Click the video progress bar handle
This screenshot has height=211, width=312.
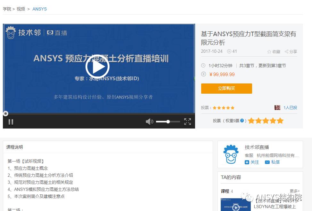pyautogui.click(x=5, y=113)
